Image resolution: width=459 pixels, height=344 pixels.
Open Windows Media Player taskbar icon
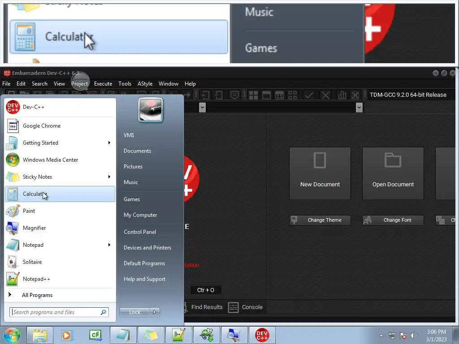[67, 335]
